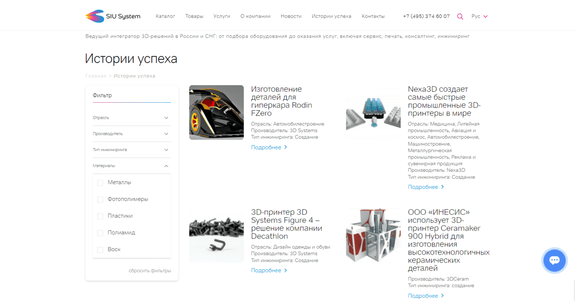Open the Контакты menu item
This screenshot has height=301, width=575.
pos(373,16)
